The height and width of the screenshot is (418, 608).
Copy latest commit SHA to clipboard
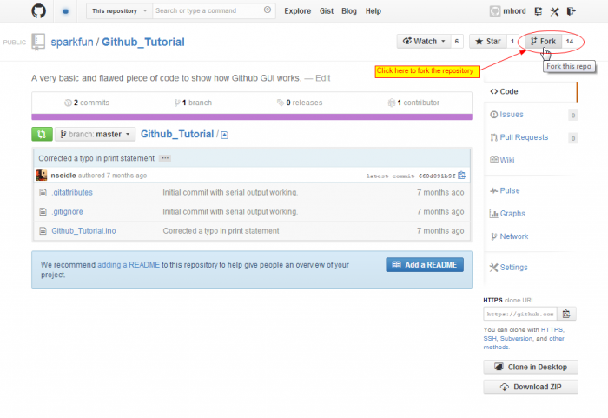click(x=461, y=176)
